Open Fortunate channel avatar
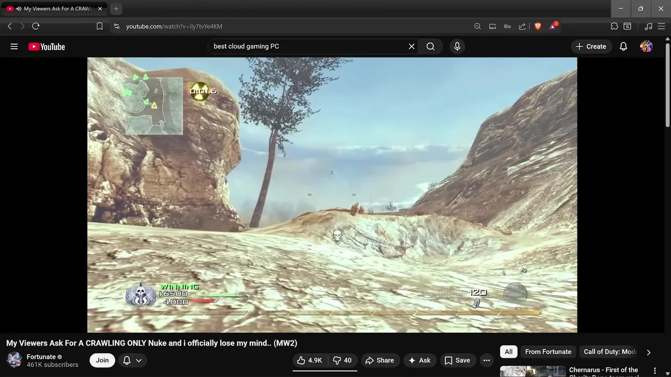 14,360
